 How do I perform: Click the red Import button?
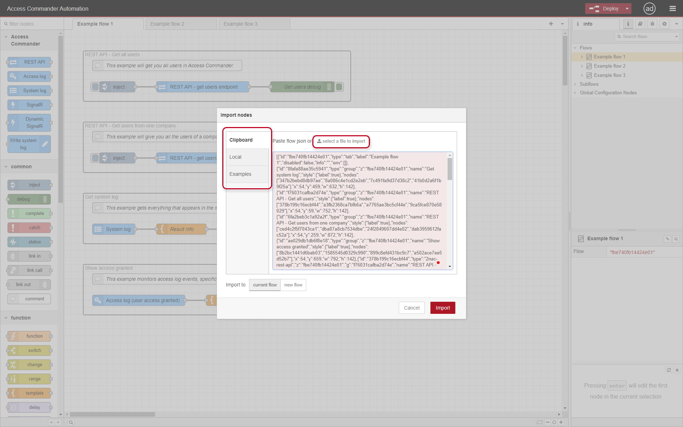pos(443,308)
